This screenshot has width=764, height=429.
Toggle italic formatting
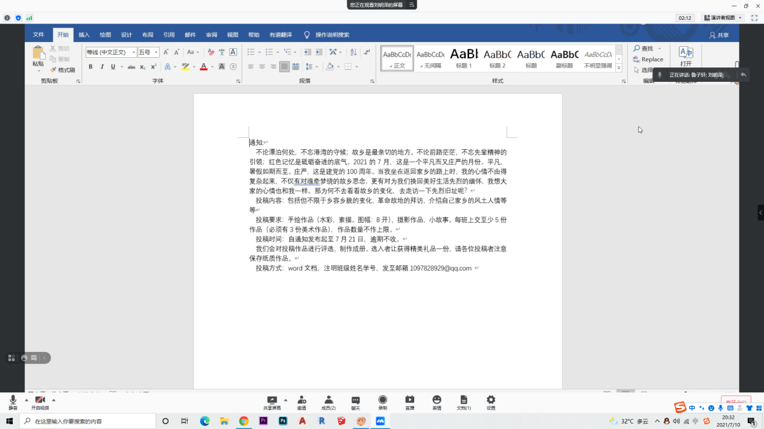pyautogui.click(x=102, y=67)
